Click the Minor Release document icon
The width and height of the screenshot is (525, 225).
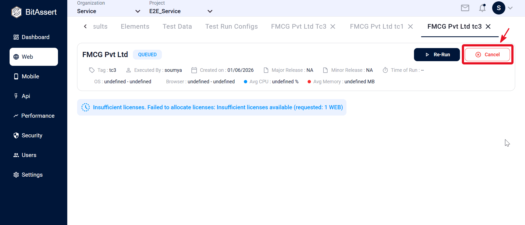(x=325, y=70)
